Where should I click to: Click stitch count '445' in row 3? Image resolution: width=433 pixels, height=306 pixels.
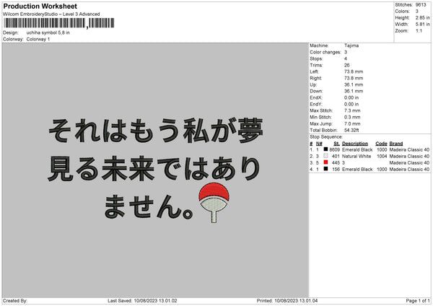336,162
